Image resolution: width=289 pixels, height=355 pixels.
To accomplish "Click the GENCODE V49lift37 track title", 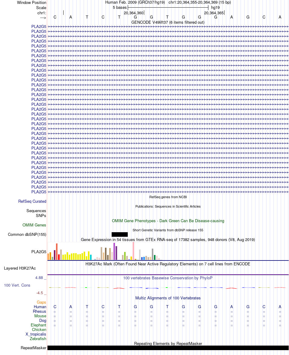I will [168, 22].
